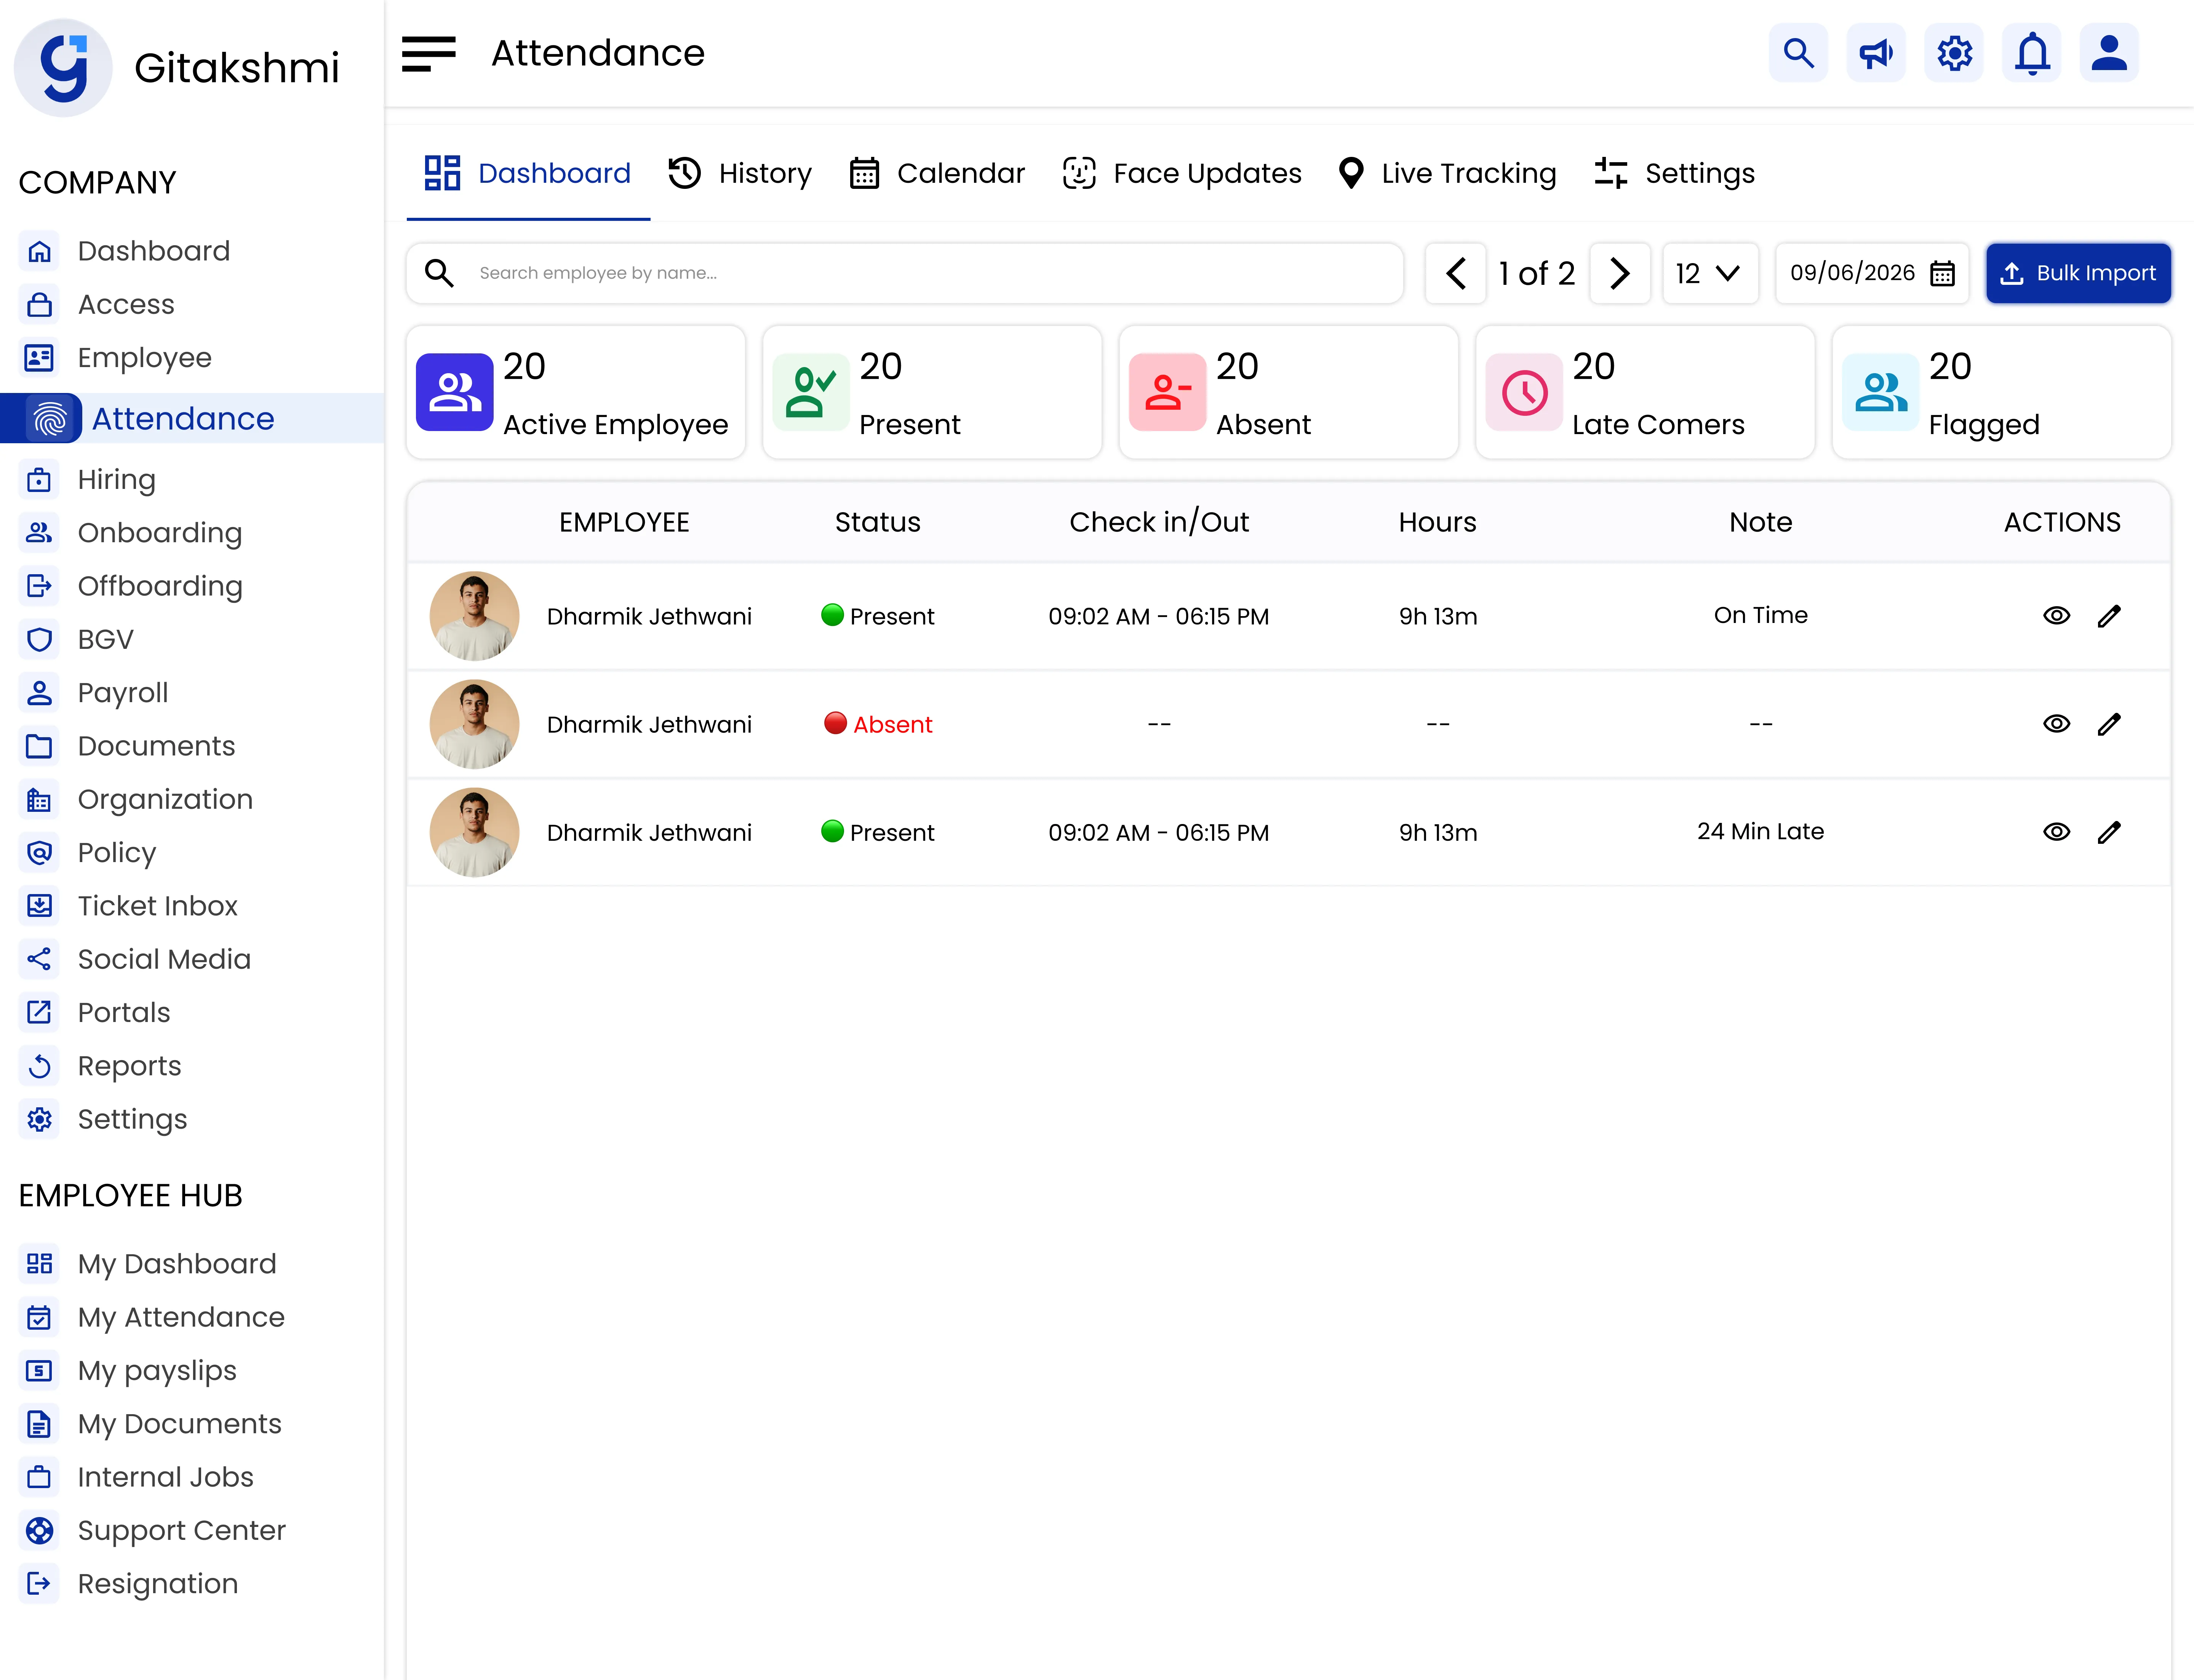Screen dimensions: 2194x1680
Task: Click the Social Media share icon
Action: [39, 959]
